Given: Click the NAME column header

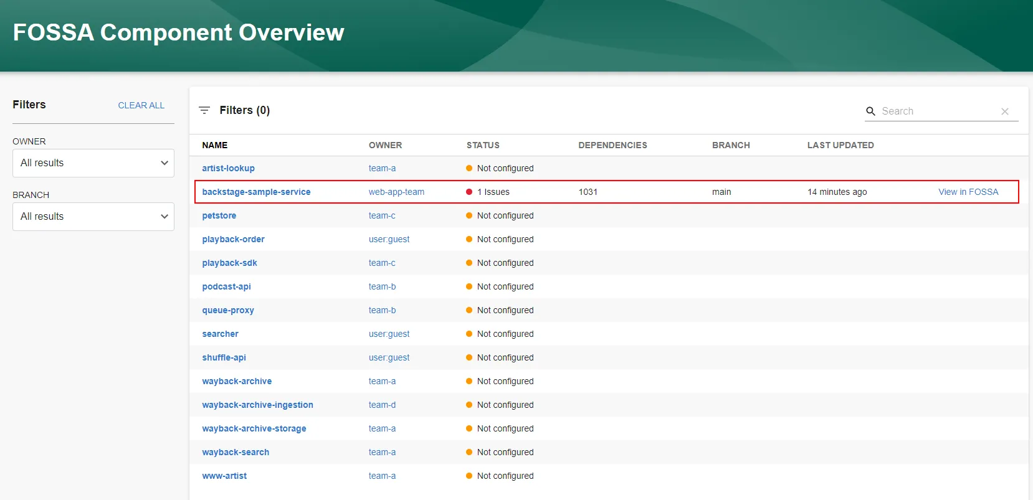Looking at the screenshot, I should 215,145.
